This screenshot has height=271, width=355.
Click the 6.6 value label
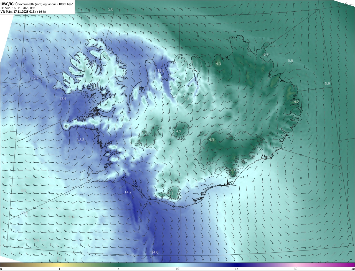tap(290, 60)
